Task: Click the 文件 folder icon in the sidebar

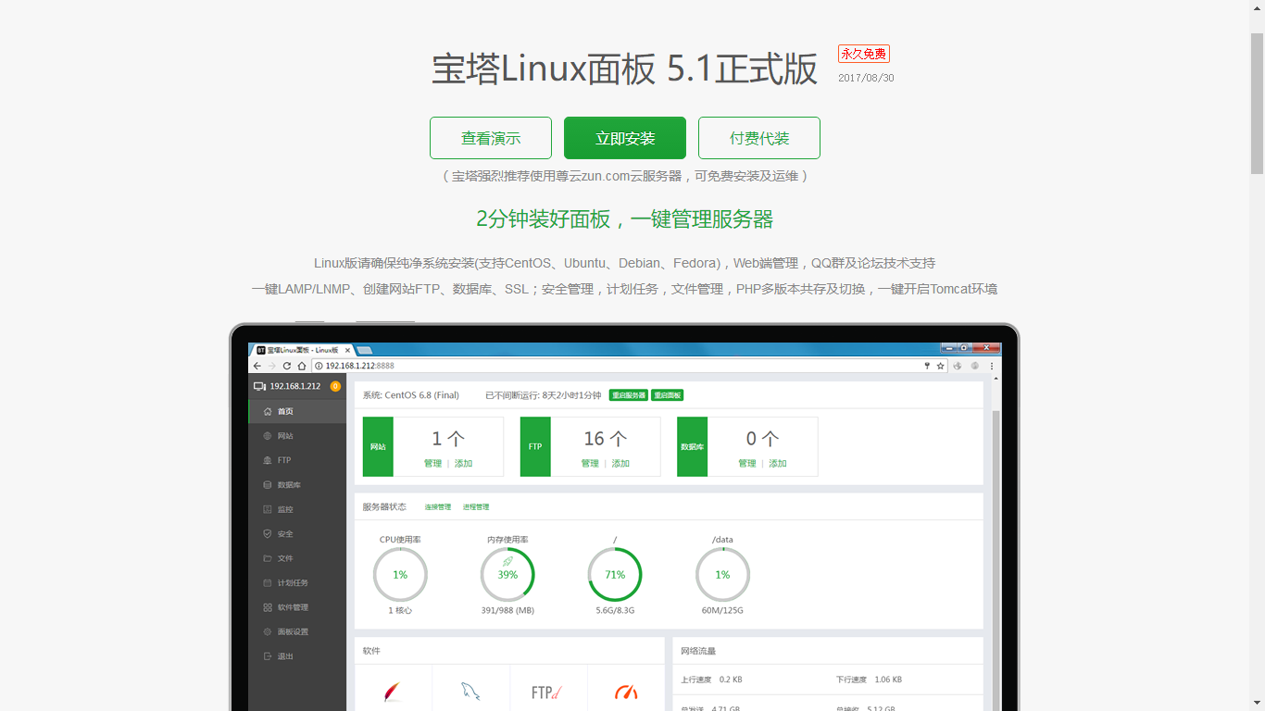Action: point(268,558)
